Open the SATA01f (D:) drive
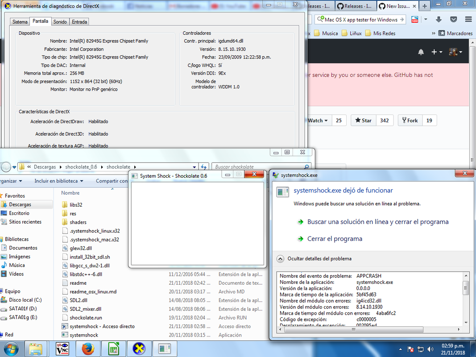This screenshot has height=357, width=476. [x=23, y=309]
